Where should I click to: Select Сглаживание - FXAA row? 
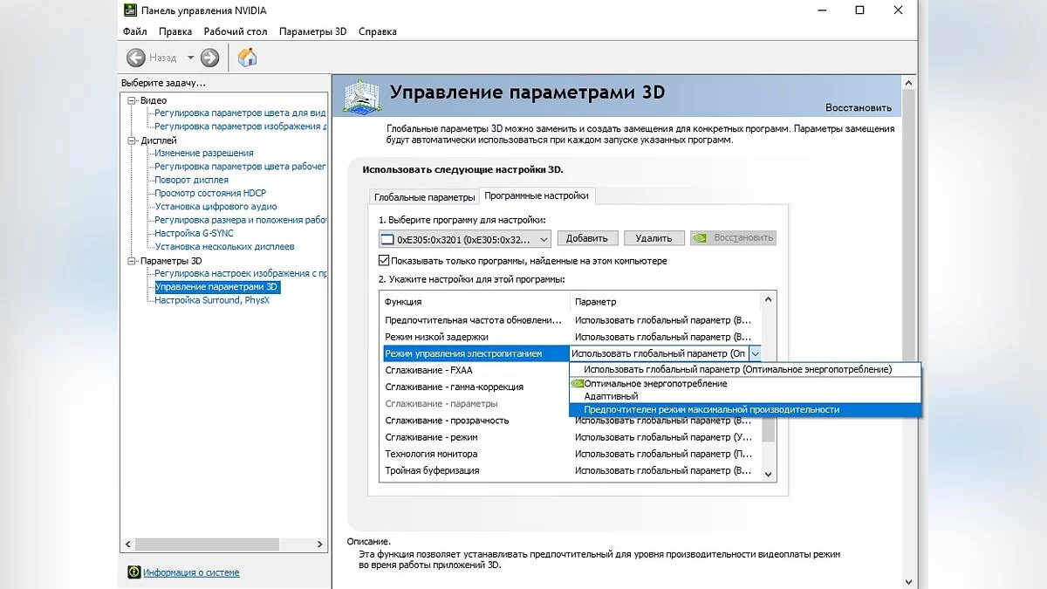[476, 370]
